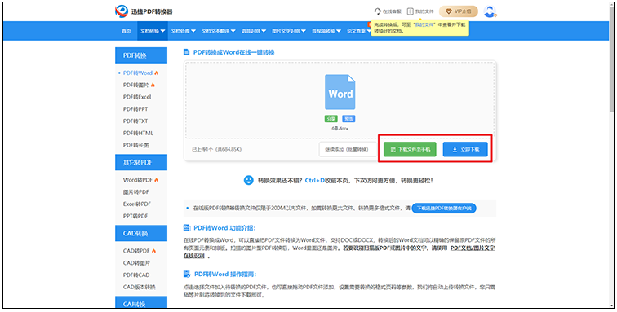Select PDF转Word in sidebar
Viewport: 617px width, 312px height.
138,73
